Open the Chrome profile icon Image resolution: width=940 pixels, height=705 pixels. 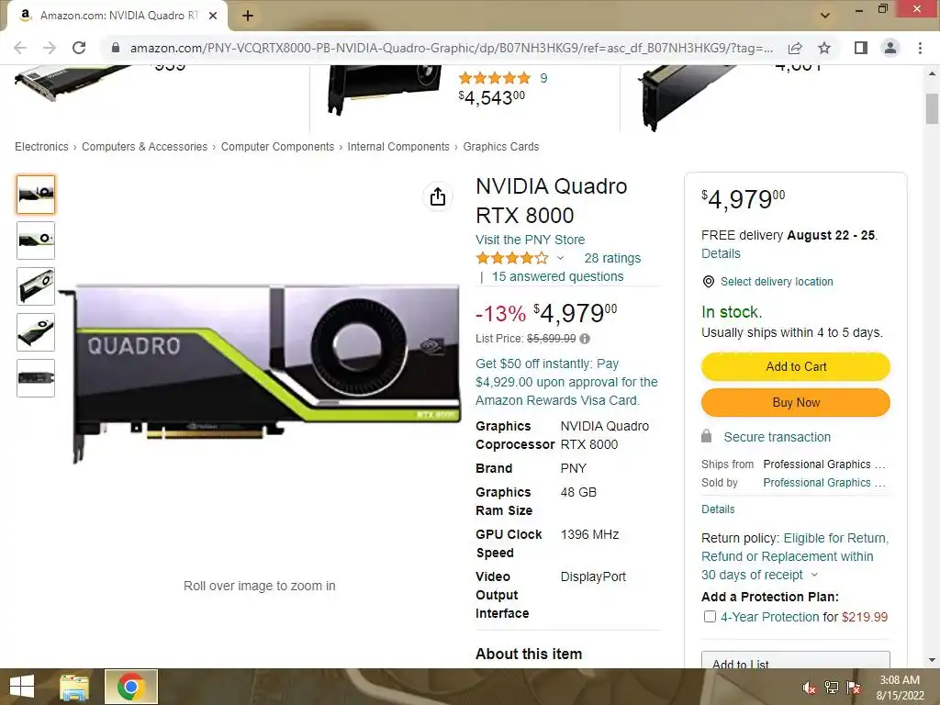click(890, 48)
